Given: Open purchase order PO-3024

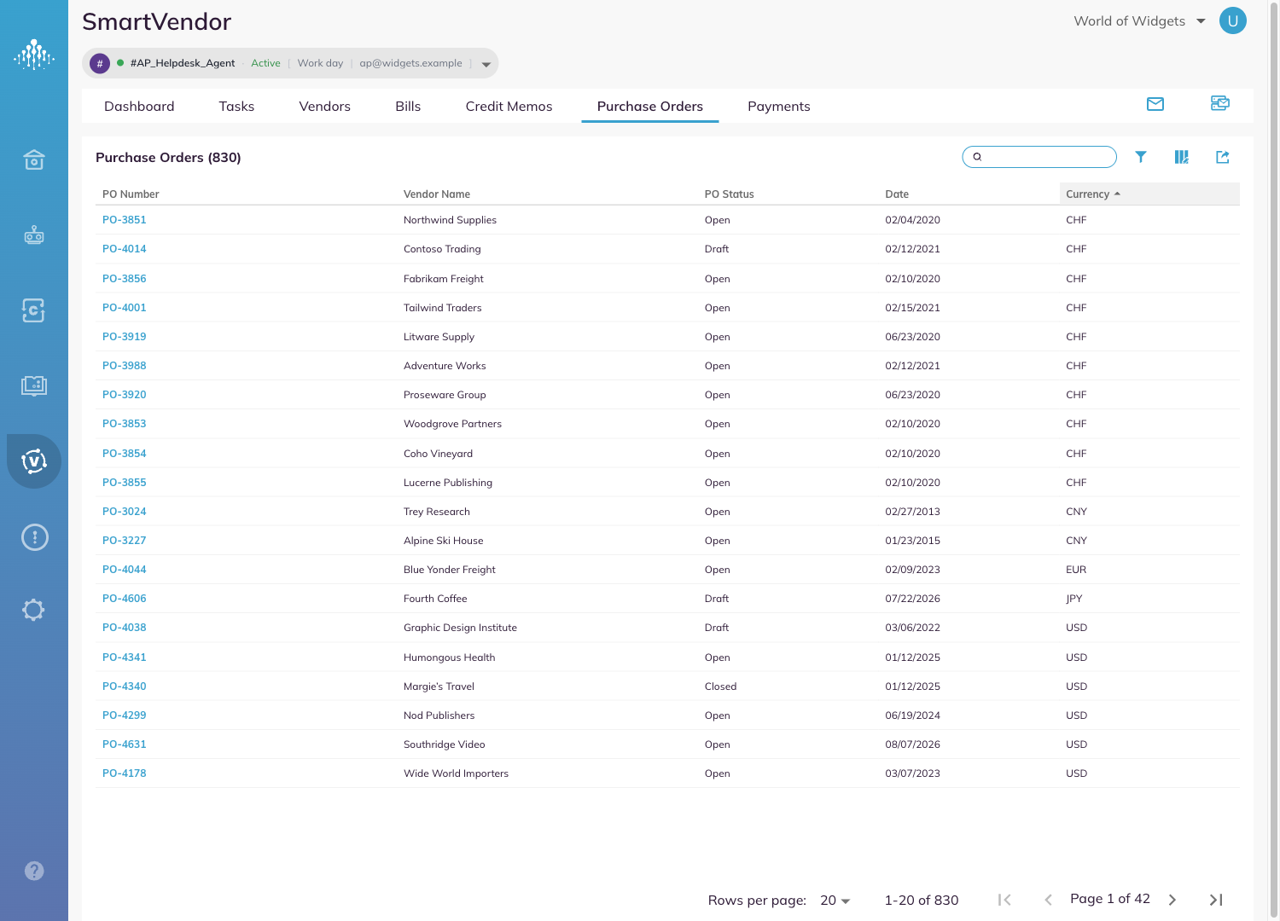Looking at the screenshot, I should click(125, 512).
